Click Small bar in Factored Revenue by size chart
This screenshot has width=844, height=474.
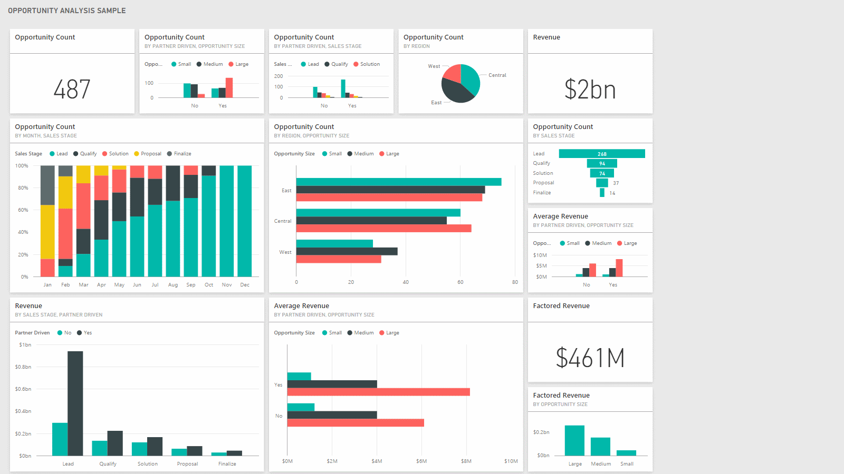coord(626,453)
